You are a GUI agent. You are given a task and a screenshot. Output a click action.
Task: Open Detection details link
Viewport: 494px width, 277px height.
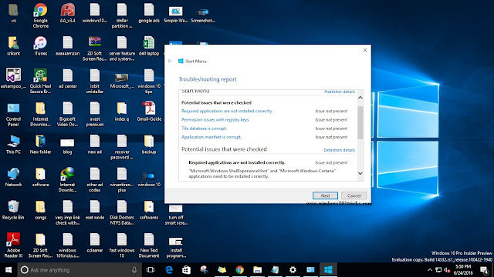tap(340, 150)
